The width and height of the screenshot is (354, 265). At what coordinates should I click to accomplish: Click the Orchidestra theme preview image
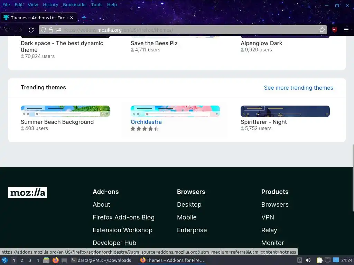(175, 111)
